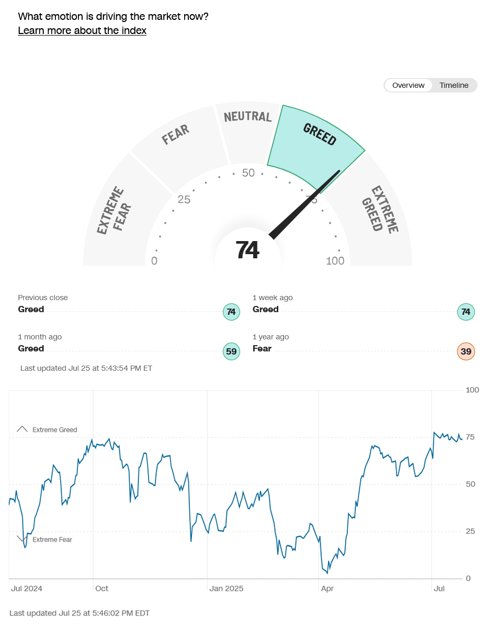Click the large 74 index value
Screen dimensions: 498x627
tap(247, 250)
